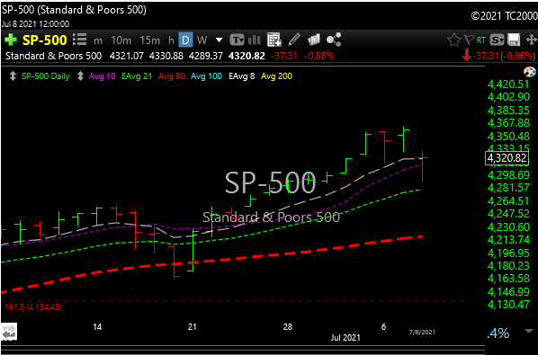Click the 4,420.51 price scale value
Screen dimensions: 538x355
508,84
